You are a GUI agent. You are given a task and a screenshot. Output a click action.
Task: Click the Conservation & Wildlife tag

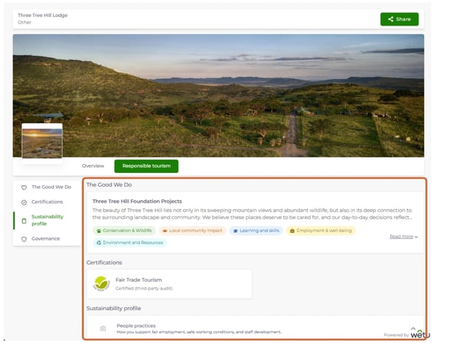pyautogui.click(x=124, y=231)
